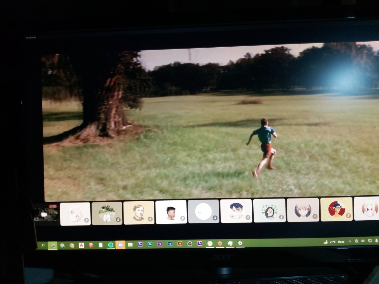Select participant with pixel-art woman avatar
Screen dimensions: 379x284
269,210
